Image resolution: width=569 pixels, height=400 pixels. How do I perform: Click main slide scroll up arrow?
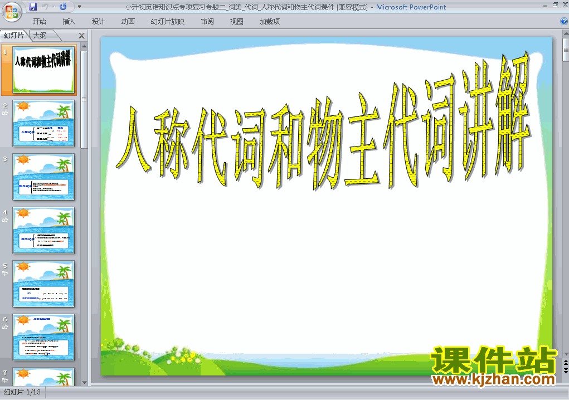tap(566, 33)
